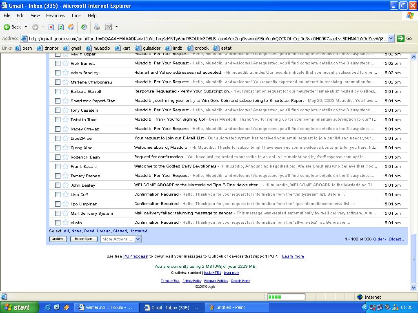Open the View menu
This screenshot has width=418, height=313.
(35, 15)
